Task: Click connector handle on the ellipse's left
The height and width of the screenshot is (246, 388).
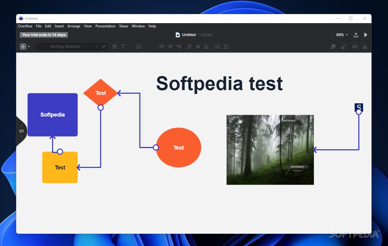Action: pyautogui.click(x=156, y=147)
